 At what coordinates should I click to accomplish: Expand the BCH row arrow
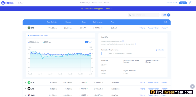coord(26,82)
